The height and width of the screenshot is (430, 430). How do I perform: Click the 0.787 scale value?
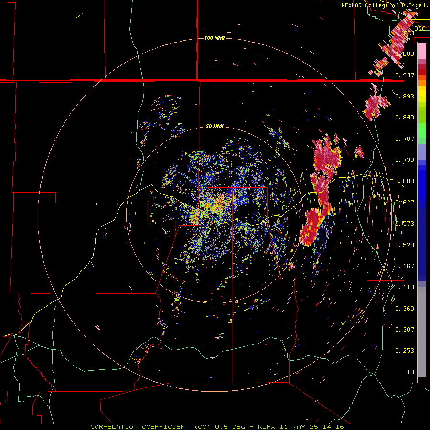pos(405,139)
